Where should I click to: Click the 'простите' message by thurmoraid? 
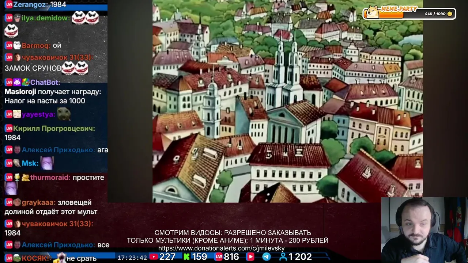[x=88, y=178]
